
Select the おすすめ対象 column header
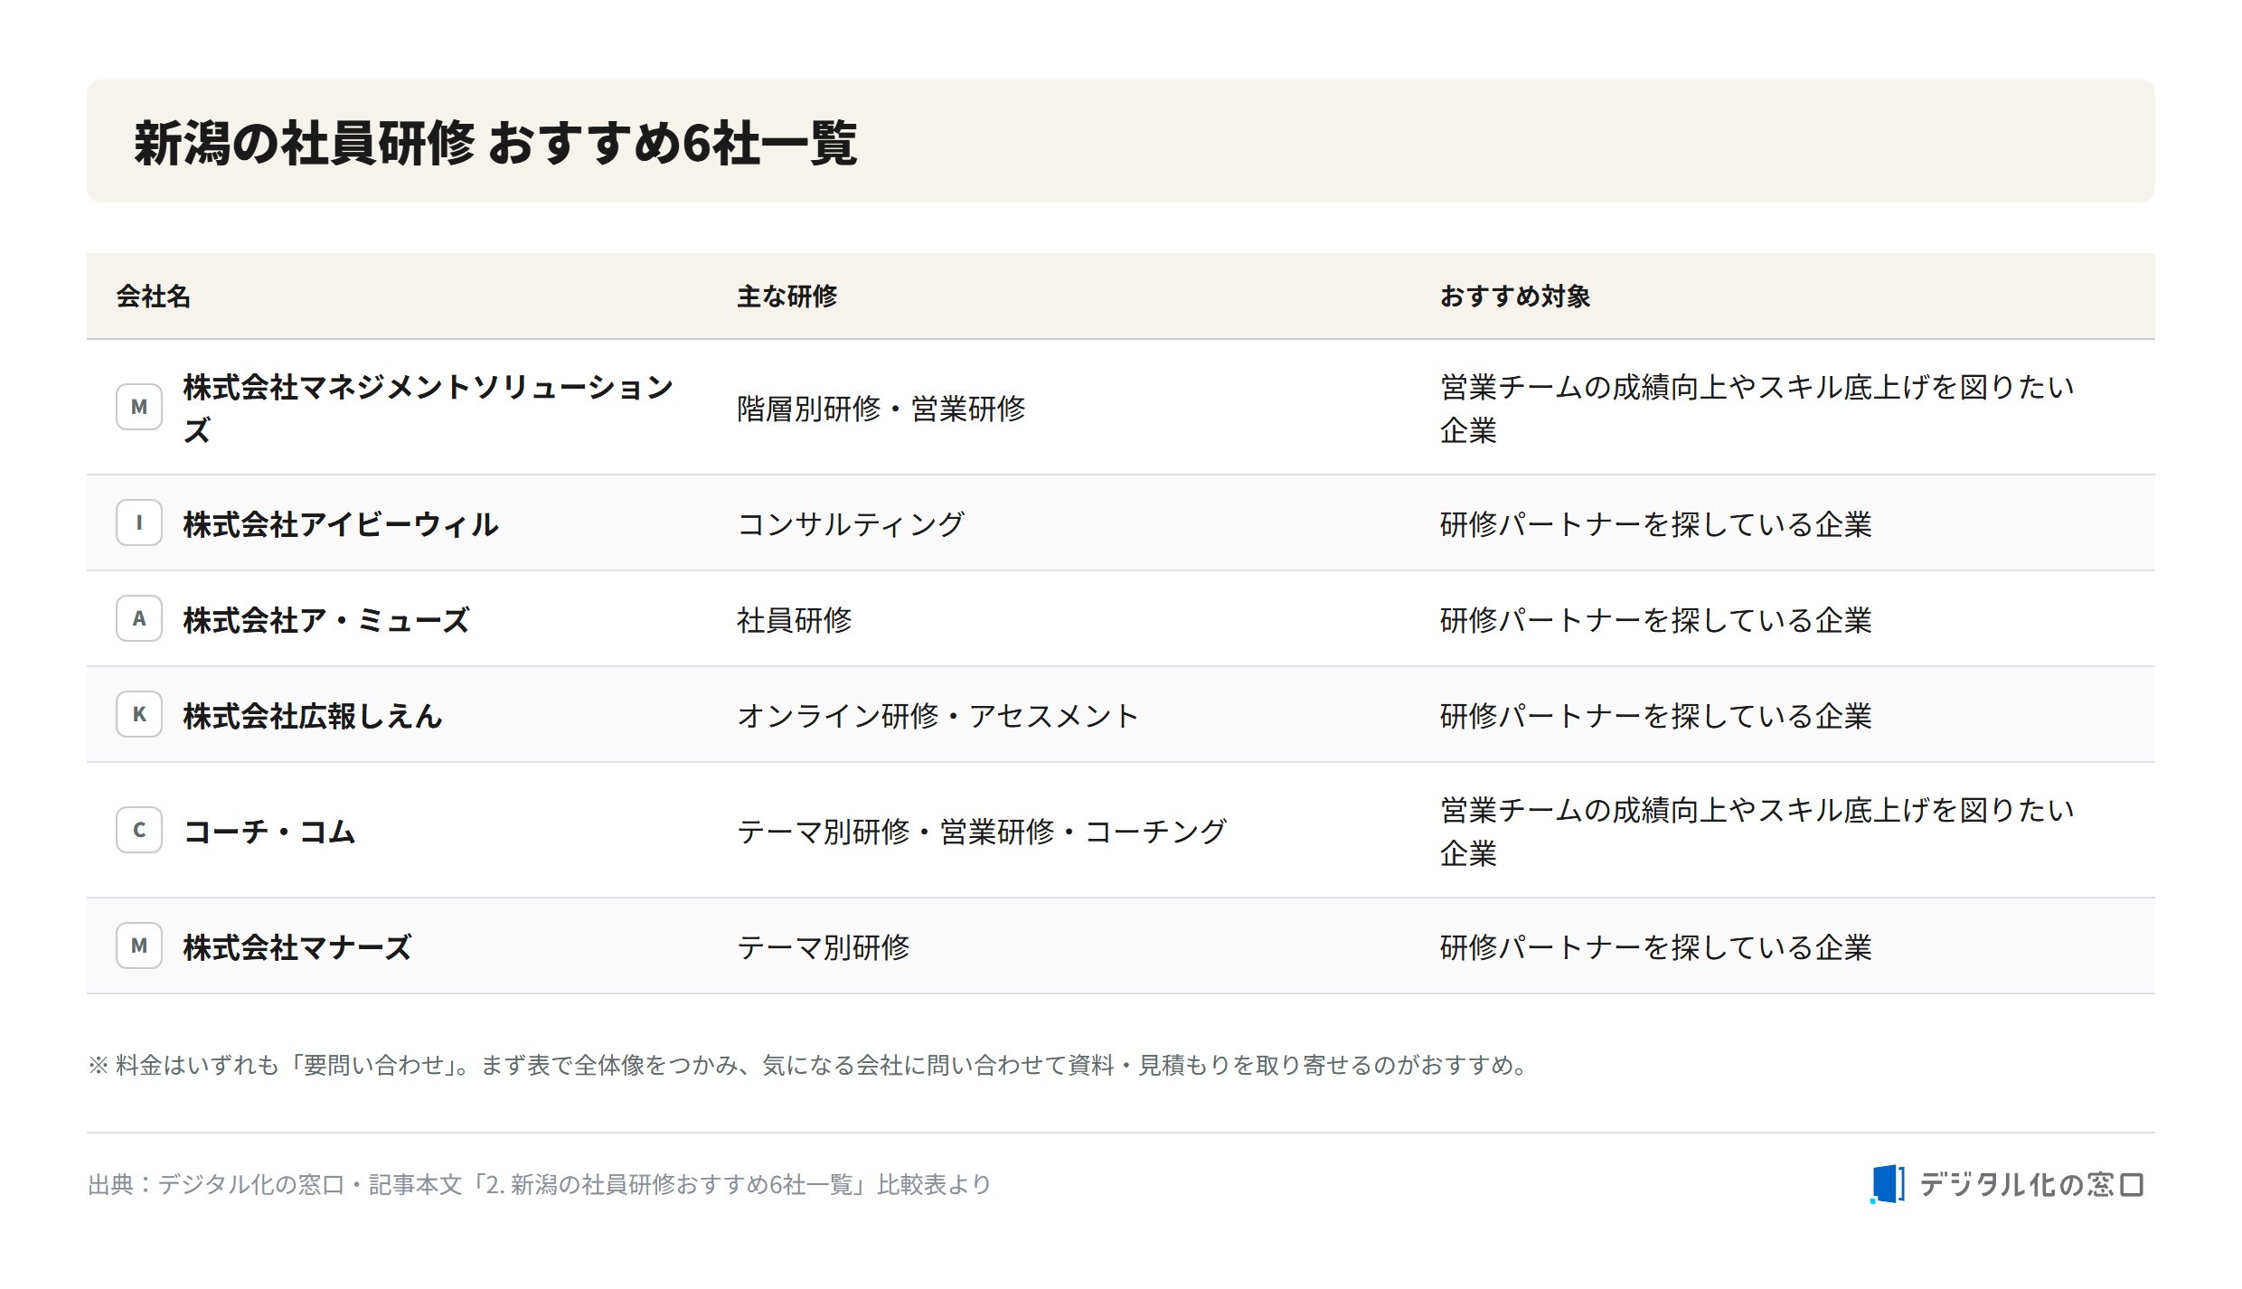[1515, 296]
